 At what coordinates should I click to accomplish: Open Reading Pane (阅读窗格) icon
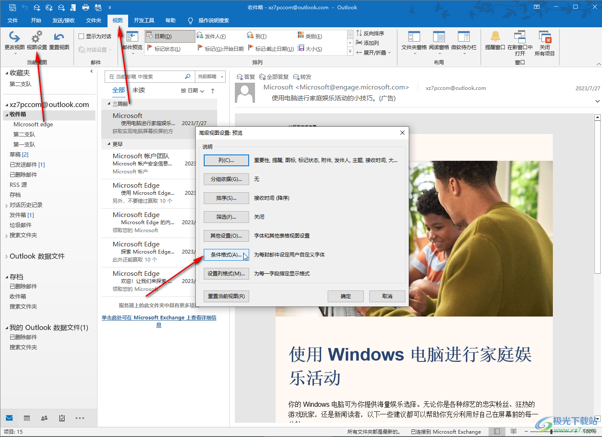click(439, 37)
